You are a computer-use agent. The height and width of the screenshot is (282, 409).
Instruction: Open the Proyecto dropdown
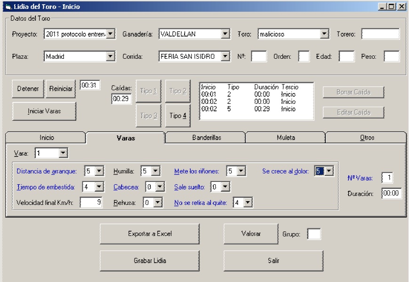click(x=111, y=34)
